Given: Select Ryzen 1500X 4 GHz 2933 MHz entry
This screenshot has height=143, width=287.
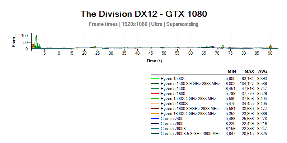Looking at the screenshot, I should tap(188, 99).
